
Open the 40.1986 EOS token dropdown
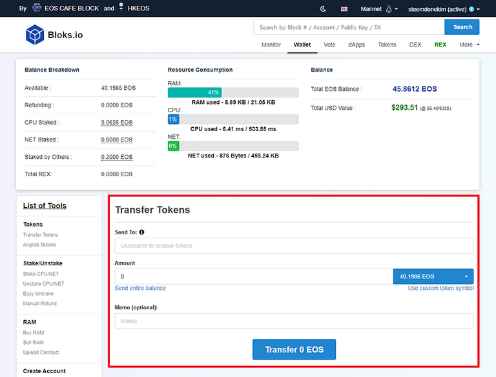433,276
